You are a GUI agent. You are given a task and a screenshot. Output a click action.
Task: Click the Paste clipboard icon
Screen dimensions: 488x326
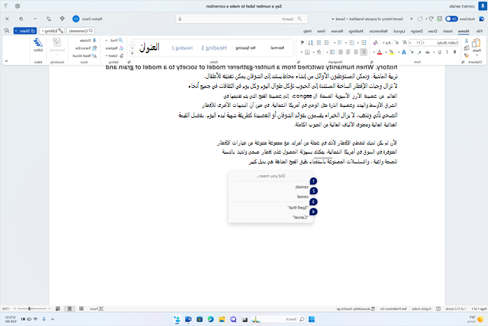476,43
